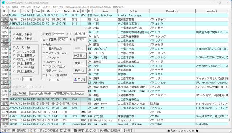Click record number start field 12952

pyautogui.click(x=63, y=40)
